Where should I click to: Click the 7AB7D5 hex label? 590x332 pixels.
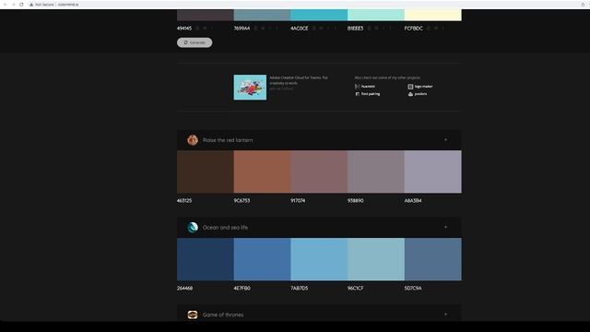tap(299, 288)
